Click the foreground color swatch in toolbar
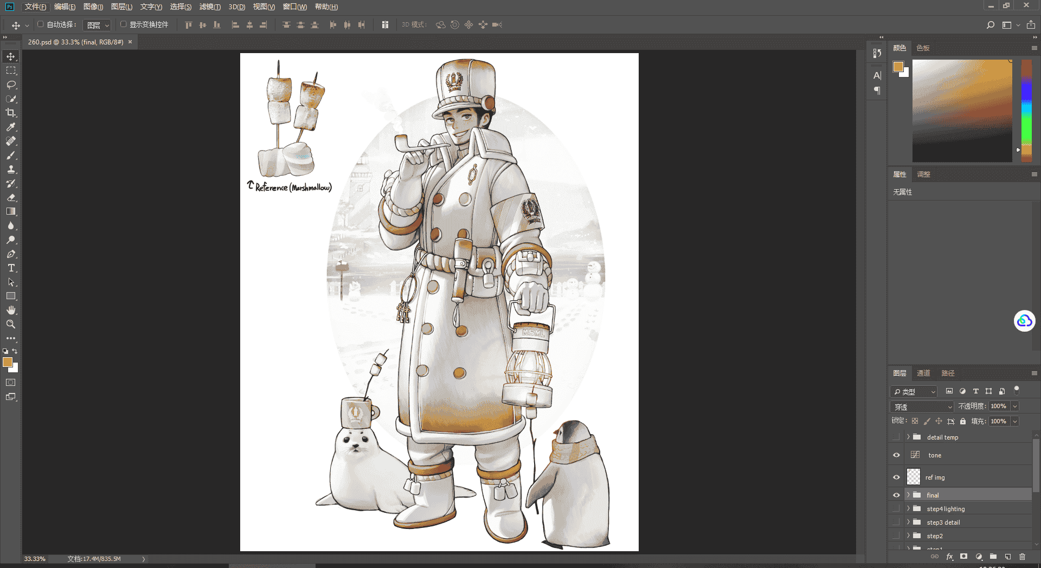Screen dimensions: 1041x568 [8, 362]
